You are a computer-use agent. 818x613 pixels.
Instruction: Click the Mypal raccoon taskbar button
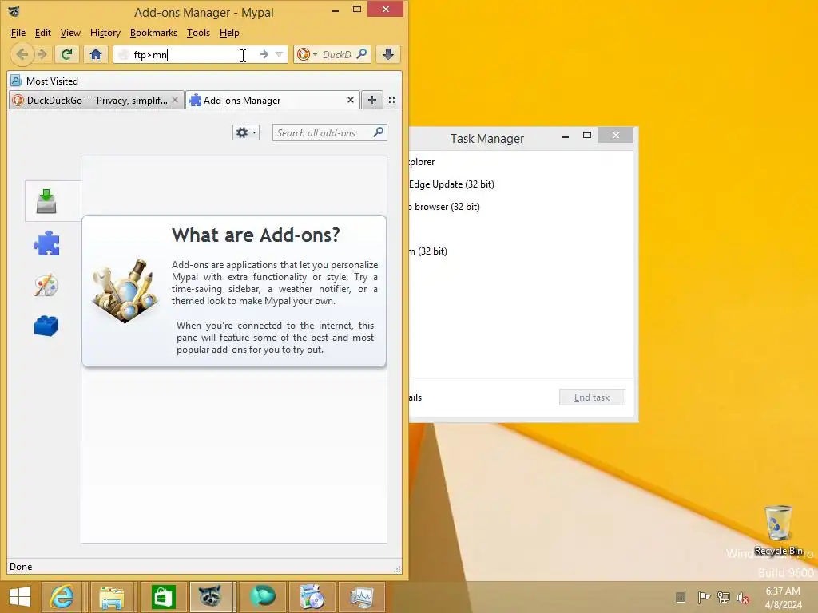pyautogui.click(x=211, y=597)
